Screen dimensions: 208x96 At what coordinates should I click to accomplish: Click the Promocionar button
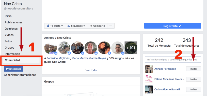(13, 69)
